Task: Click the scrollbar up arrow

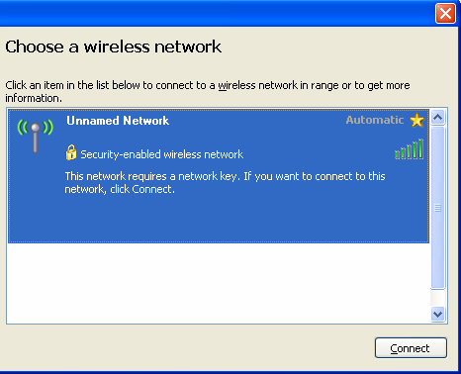Action: tap(438, 117)
